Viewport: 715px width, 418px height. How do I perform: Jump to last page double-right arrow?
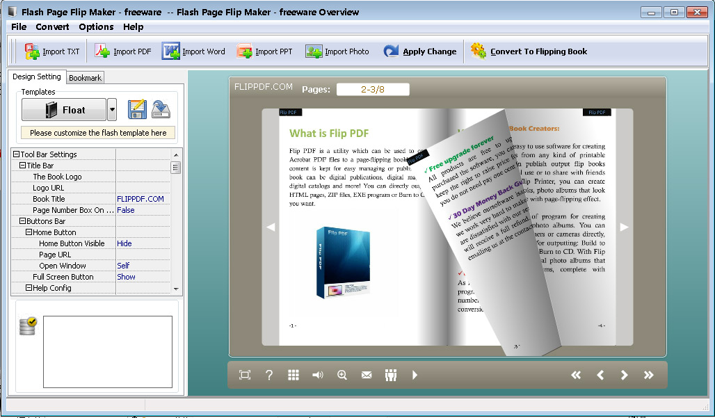(x=648, y=375)
